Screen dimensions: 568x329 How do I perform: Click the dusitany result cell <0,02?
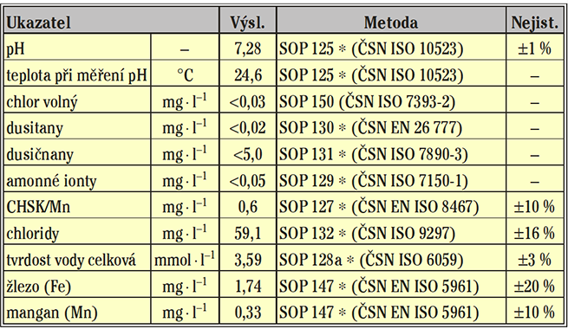(248, 126)
